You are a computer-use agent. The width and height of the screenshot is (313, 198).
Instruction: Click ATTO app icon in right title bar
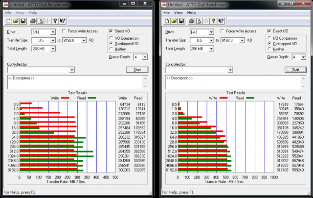(x=164, y=4)
